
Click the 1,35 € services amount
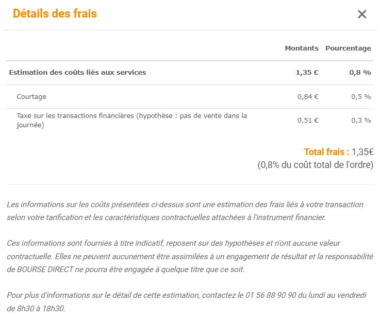[x=307, y=72]
